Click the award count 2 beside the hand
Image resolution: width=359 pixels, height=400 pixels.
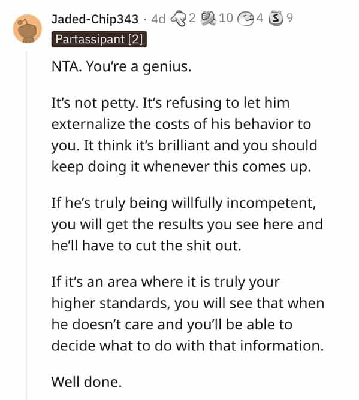pyautogui.click(x=192, y=18)
